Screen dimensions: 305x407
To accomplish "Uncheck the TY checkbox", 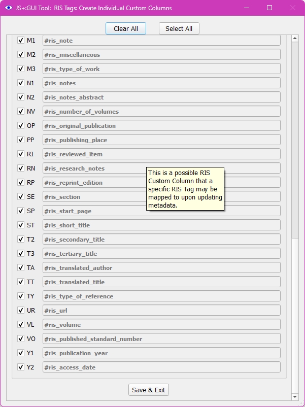I will pos(21,296).
